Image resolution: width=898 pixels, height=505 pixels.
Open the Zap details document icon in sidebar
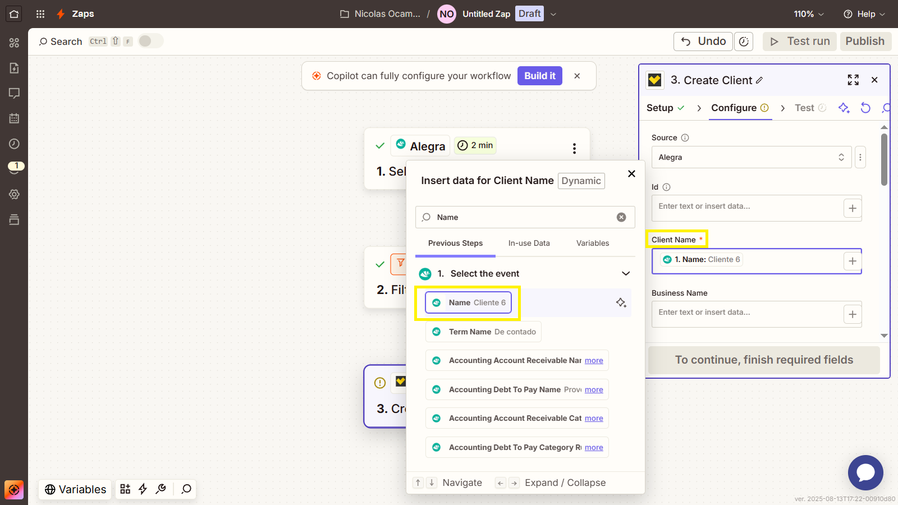click(14, 68)
